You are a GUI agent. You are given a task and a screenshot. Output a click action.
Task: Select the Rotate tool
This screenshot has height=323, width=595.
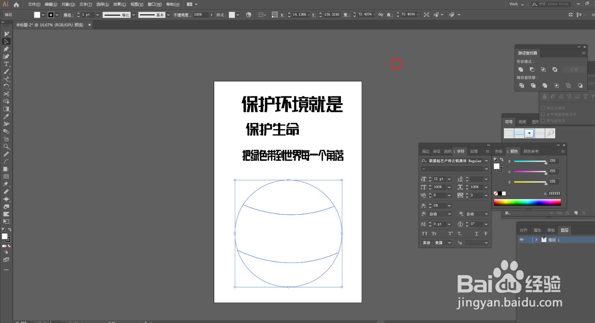click(x=6, y=86)
